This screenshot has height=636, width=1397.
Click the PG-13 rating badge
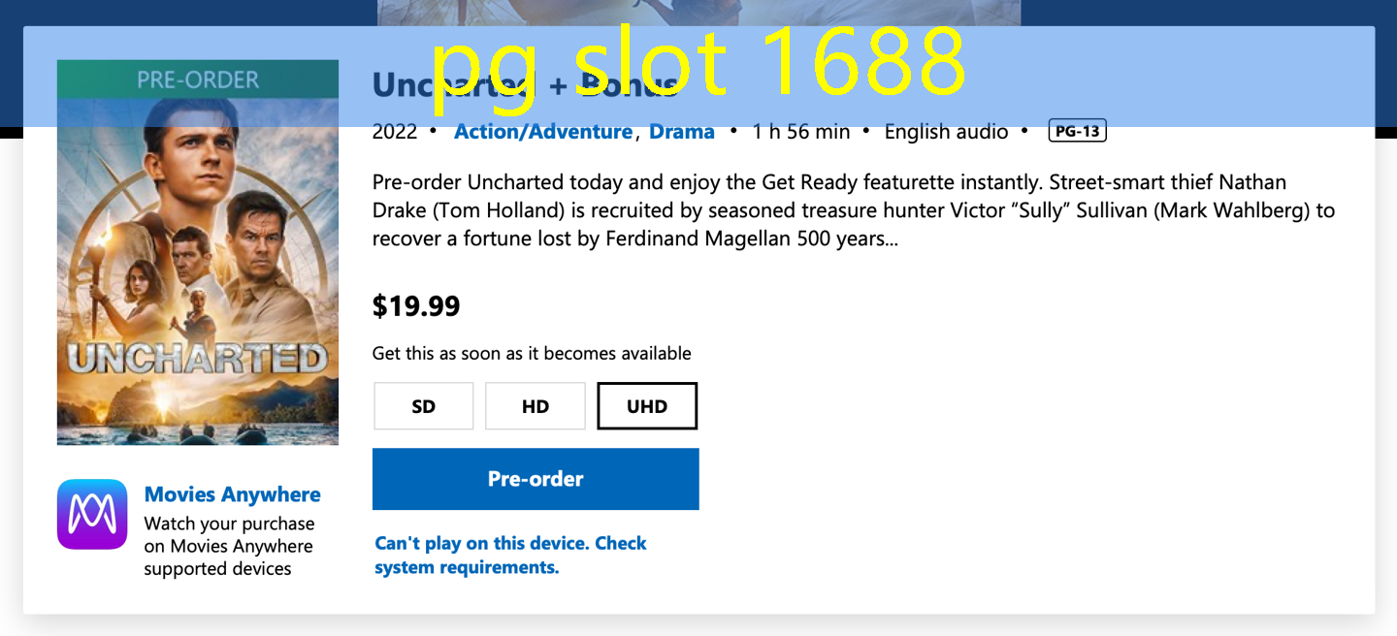1077,131
